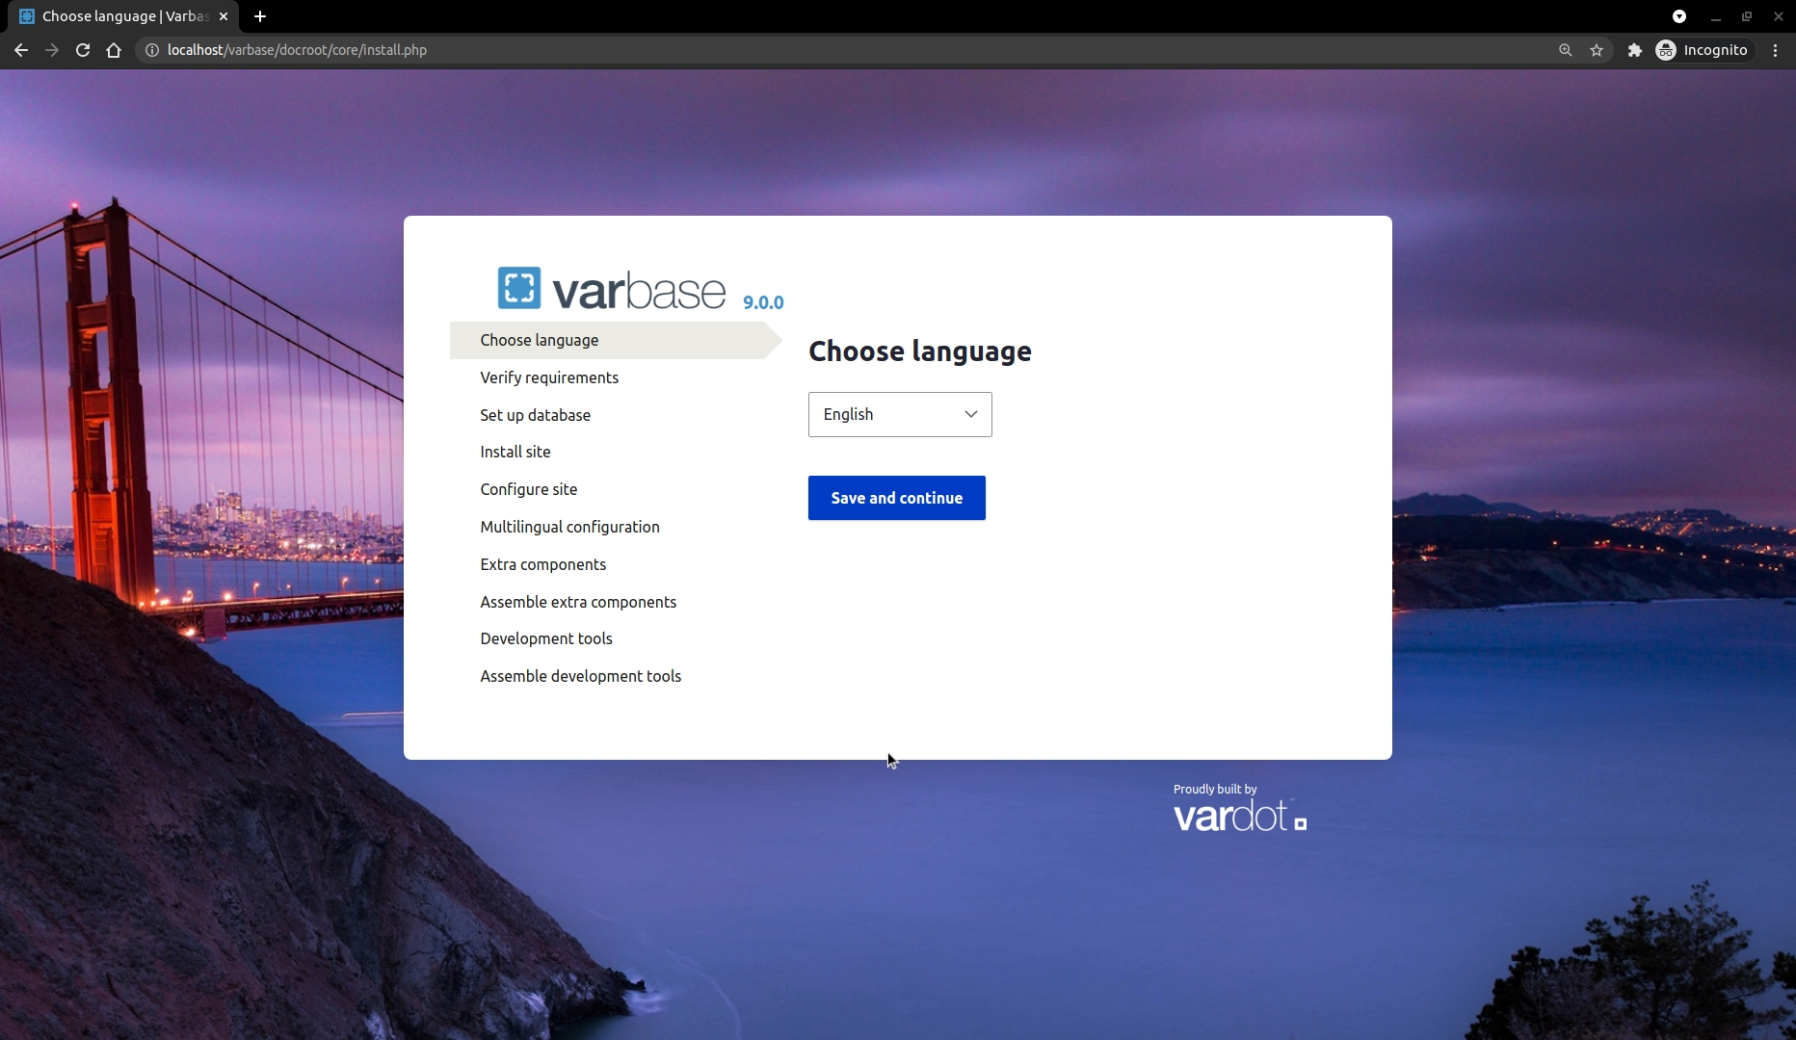The width and height of the screenshot is (1796, 1040).
Task: Click the Vardot logo link
Action: pos(1239,816)
